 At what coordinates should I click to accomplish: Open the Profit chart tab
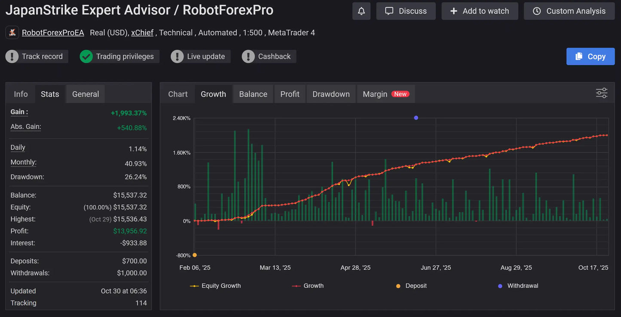(290, 94)
